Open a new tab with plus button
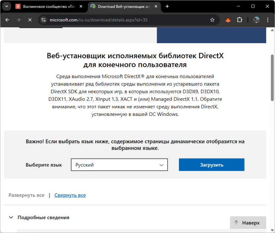 167,6
